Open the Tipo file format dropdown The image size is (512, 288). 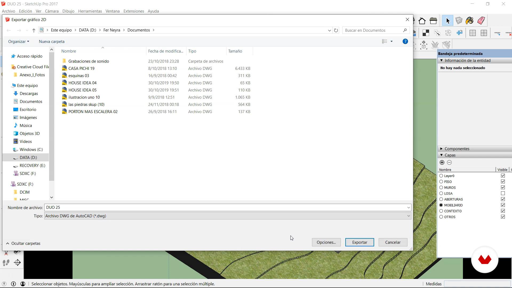(408, 216)
